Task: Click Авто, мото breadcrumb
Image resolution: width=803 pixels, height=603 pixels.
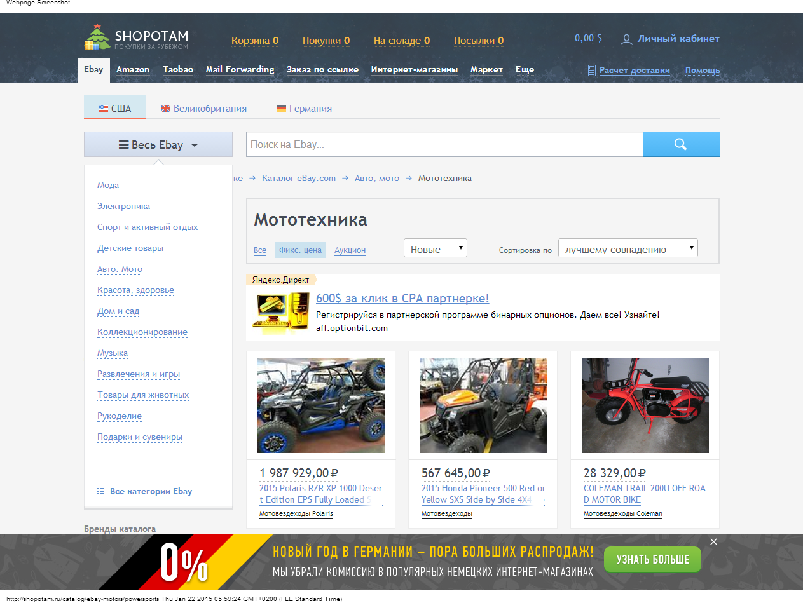Action: coord(377,179)
